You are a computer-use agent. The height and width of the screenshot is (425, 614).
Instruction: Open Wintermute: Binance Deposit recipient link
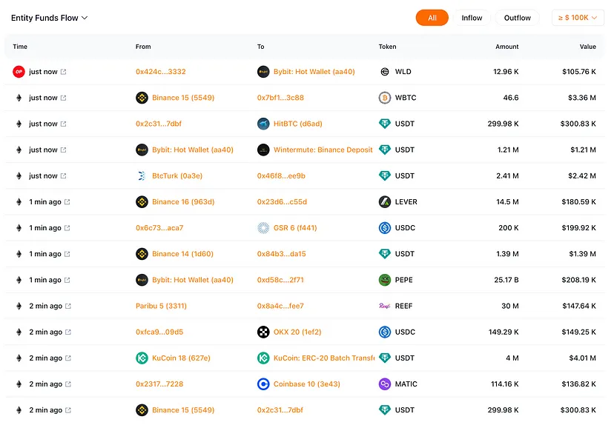click(323, 150)
